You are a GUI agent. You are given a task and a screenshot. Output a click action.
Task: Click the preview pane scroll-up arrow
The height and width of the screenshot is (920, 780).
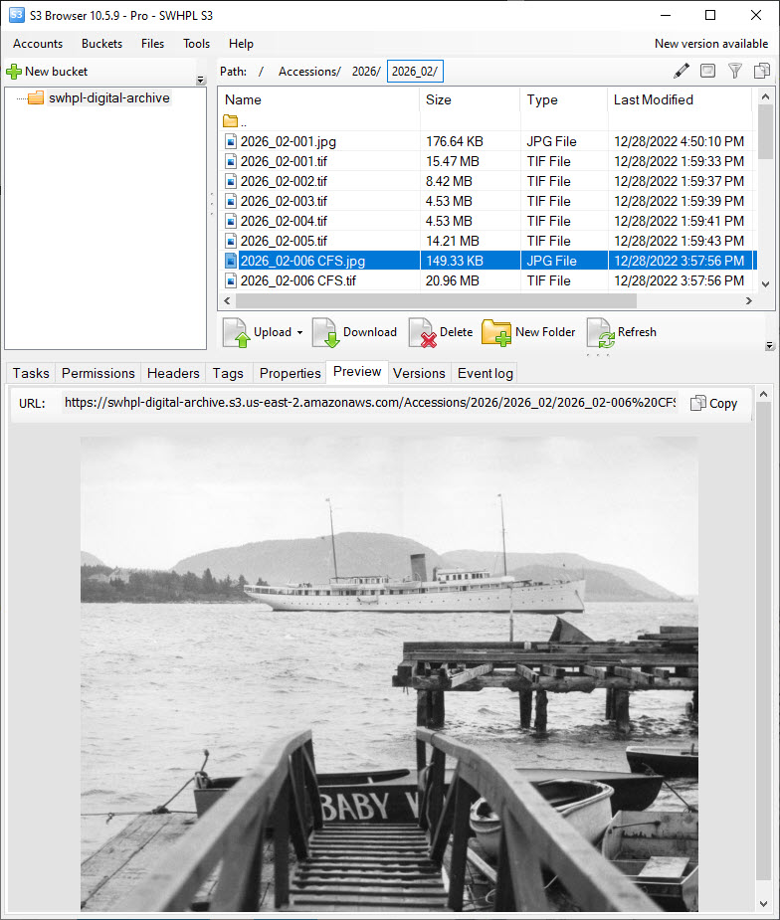pos(763,394)
